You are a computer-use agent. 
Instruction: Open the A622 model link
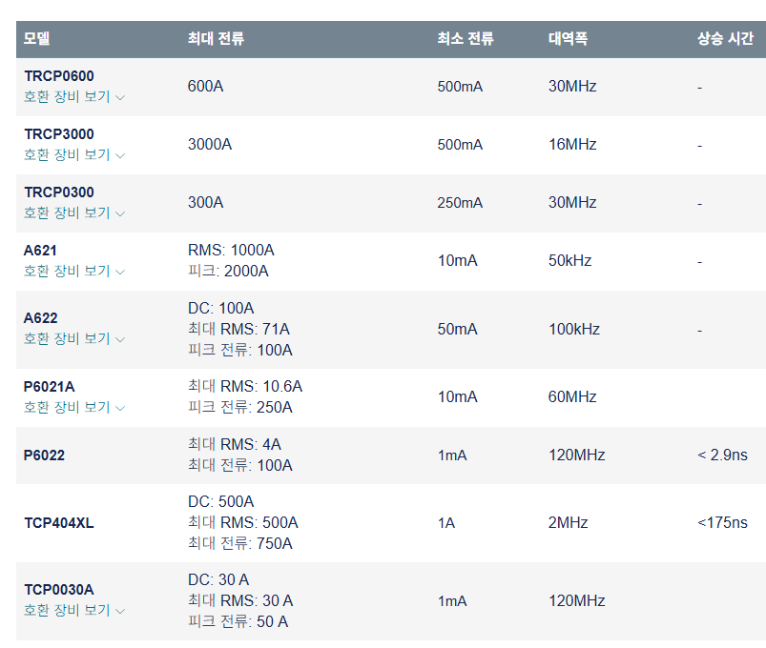click(41, 318)
